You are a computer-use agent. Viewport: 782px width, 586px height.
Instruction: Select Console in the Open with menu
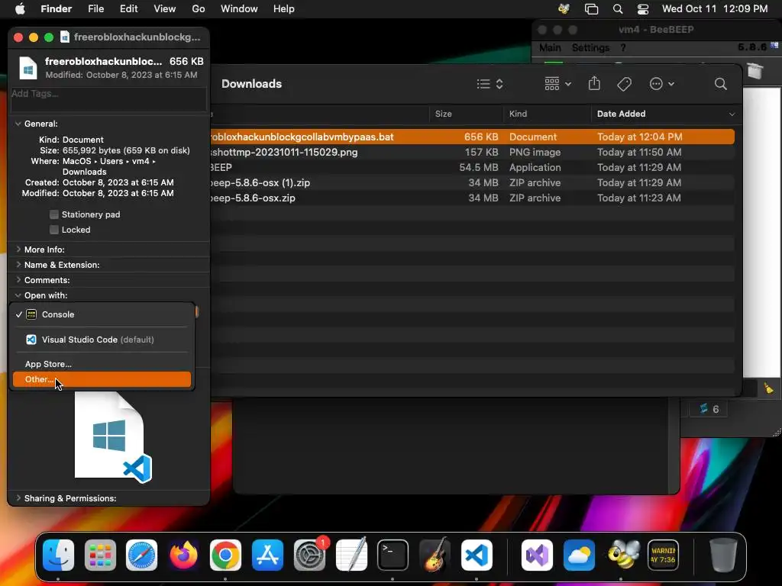tap(102, 314)
